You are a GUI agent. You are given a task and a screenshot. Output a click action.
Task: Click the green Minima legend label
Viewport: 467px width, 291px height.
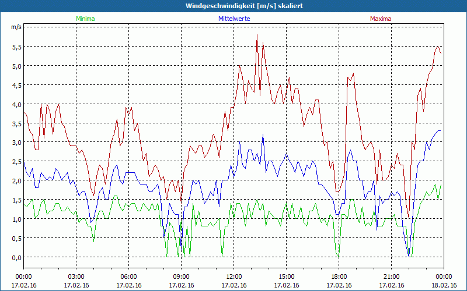point(85,19)
